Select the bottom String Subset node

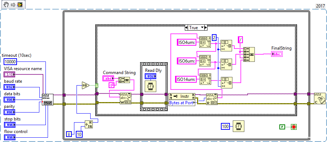226,83
